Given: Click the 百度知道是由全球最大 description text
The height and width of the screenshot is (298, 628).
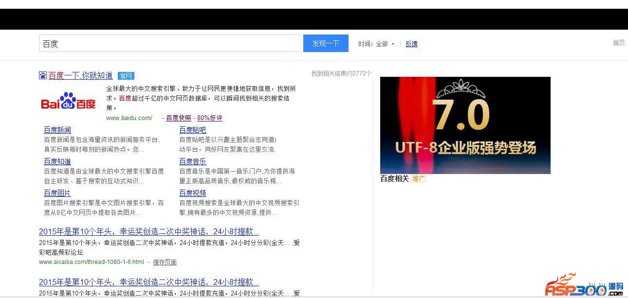Looking at the screenshot, I should pyautogui.click(x=104, y=176).
